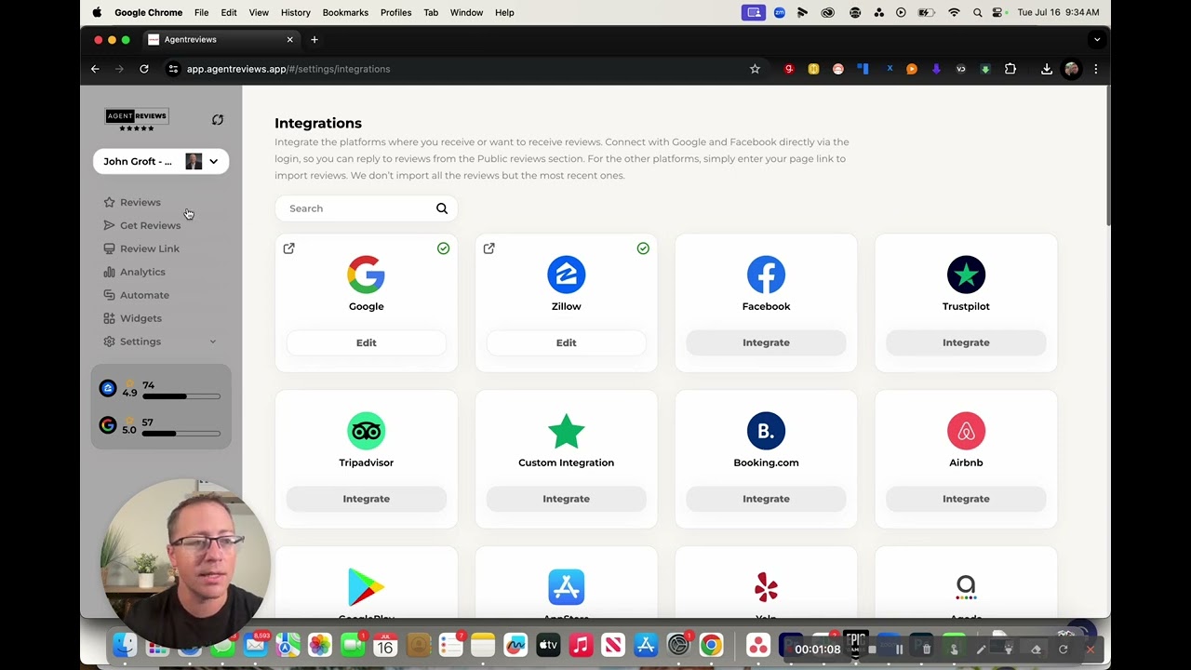Click Zillow connected green checkmark

[x=643, y=248]
